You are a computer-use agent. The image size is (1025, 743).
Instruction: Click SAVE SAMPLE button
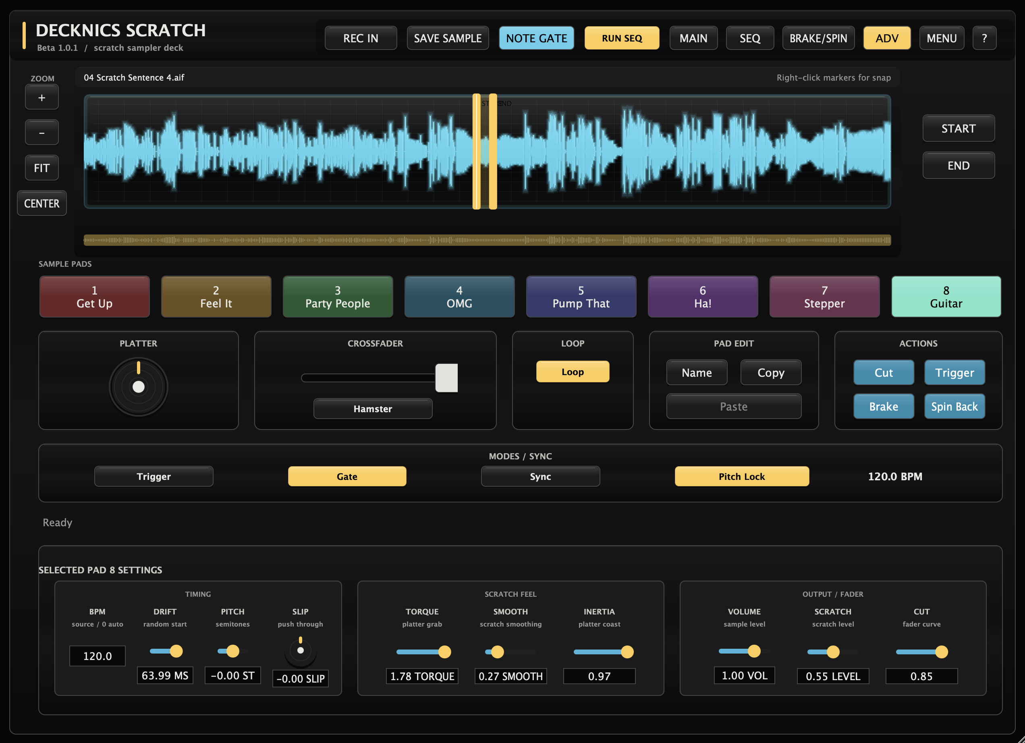(x=447, y=38)
